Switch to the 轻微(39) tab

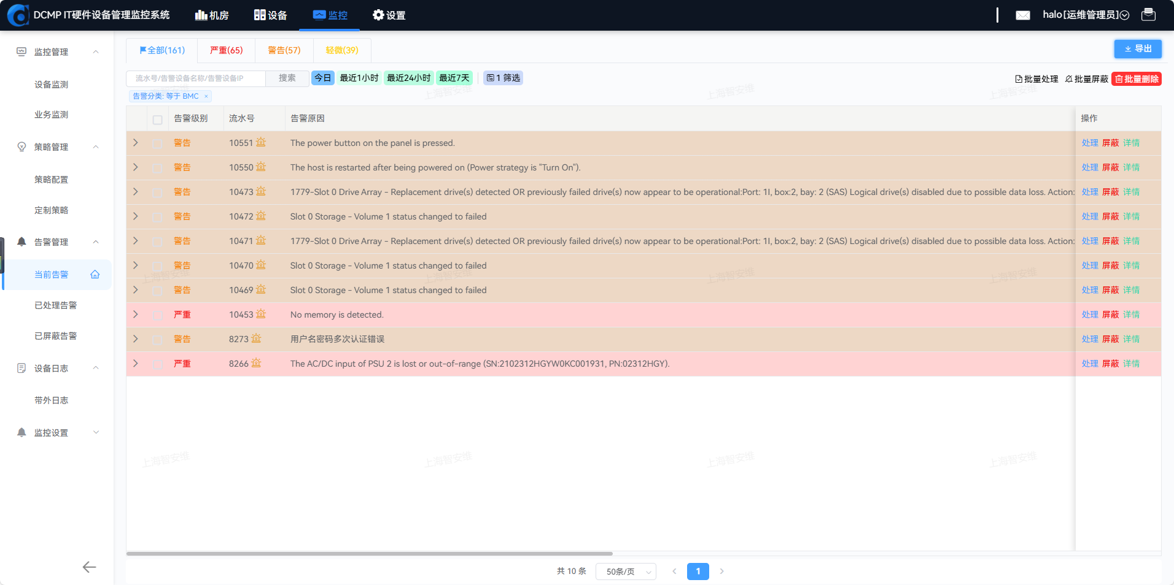tap(342, 50)
